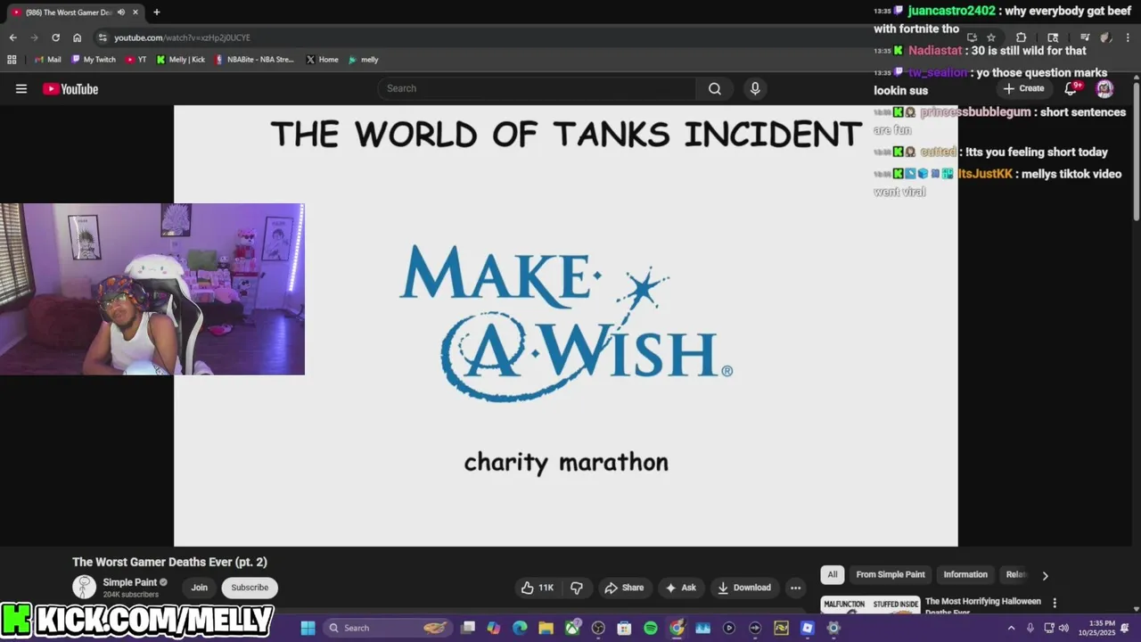The height and width of the screenshot is (642, 1141).
Task: Open the YouTube hamburger guide menu
Action: click(x=21, y=88)
